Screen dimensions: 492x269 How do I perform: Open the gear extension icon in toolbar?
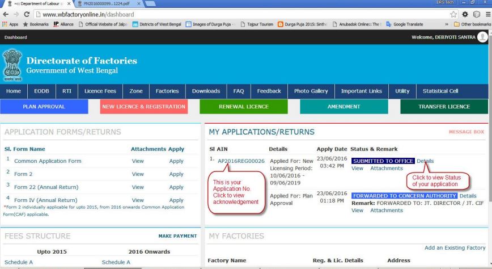point(465,14)
